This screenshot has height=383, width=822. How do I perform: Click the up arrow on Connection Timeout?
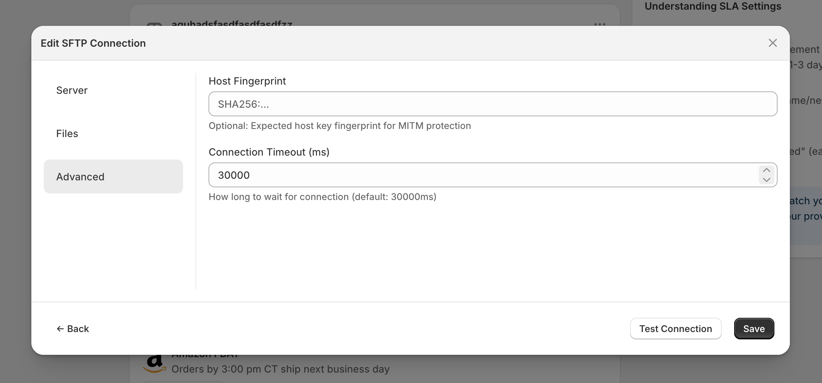point(766,169)
